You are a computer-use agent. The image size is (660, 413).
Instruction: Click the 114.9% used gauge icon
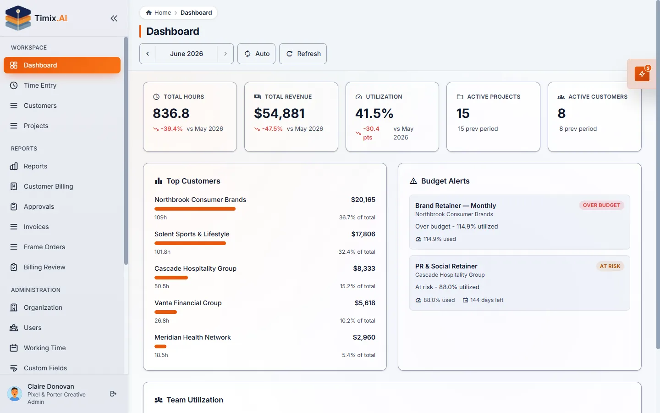coord(418,239)
